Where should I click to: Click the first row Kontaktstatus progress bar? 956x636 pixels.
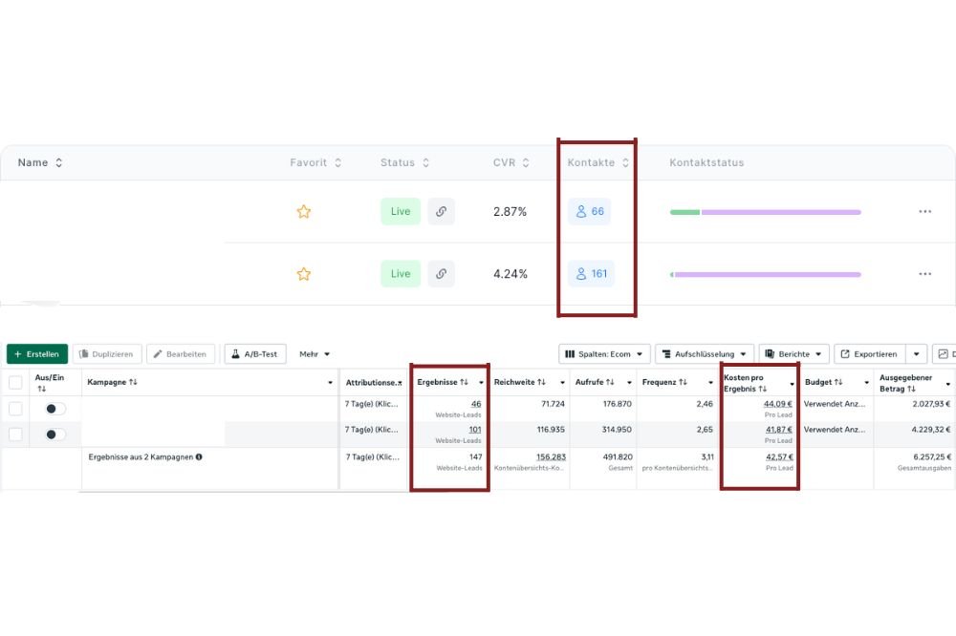click(765, 212)
